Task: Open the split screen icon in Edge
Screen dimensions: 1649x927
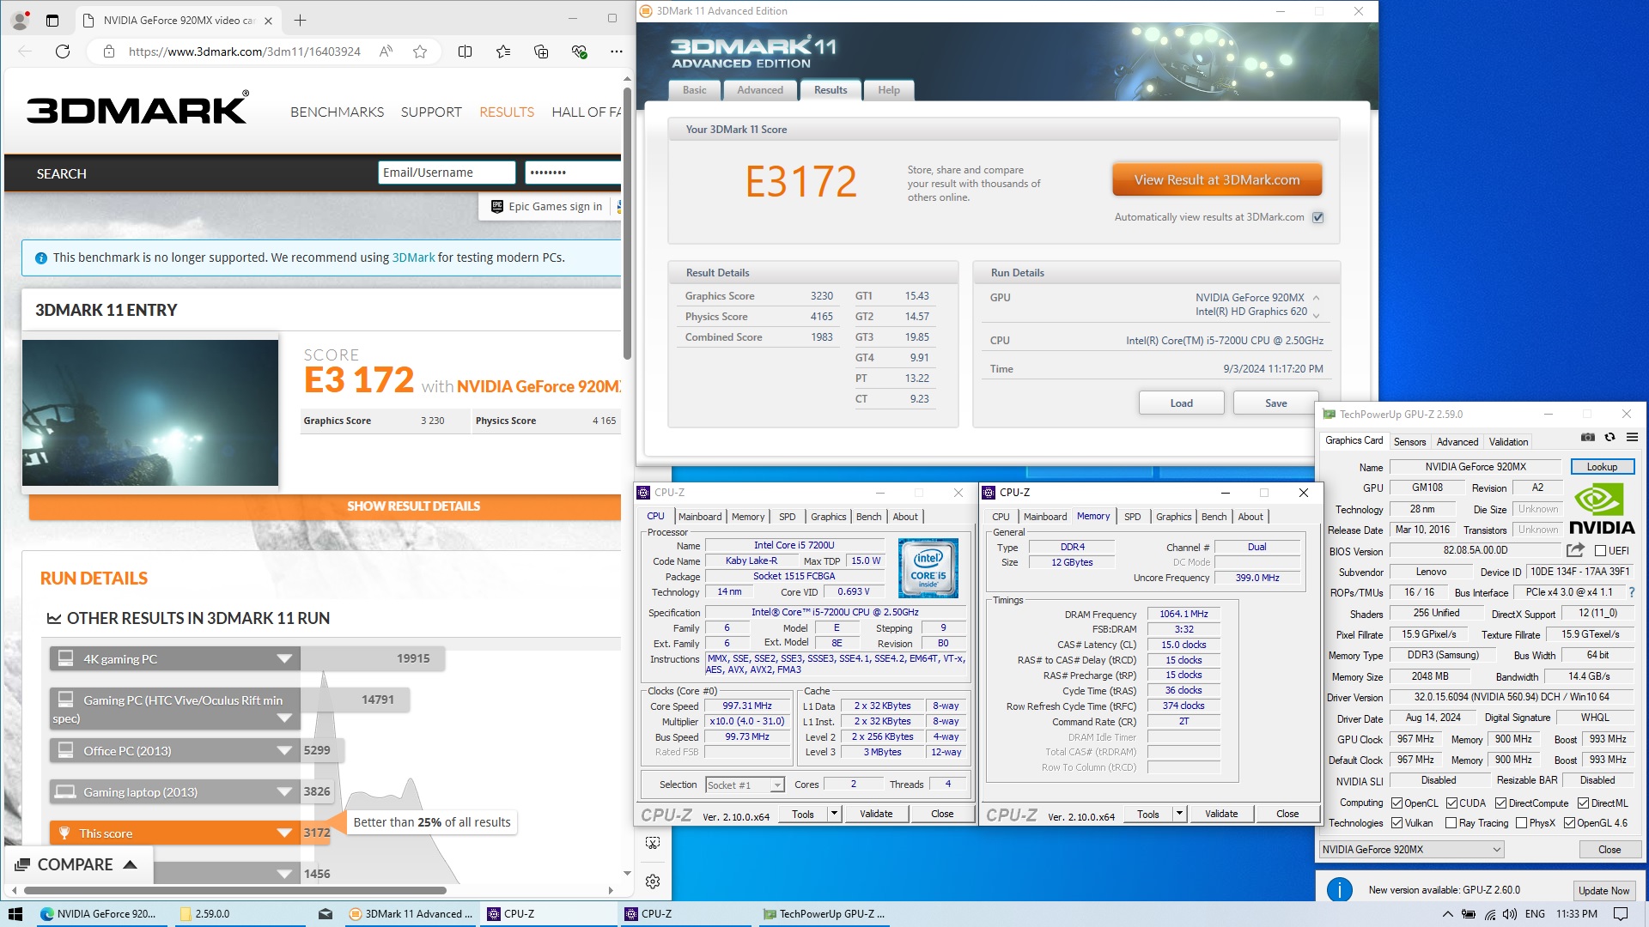Action: click(x=465, y=51)
